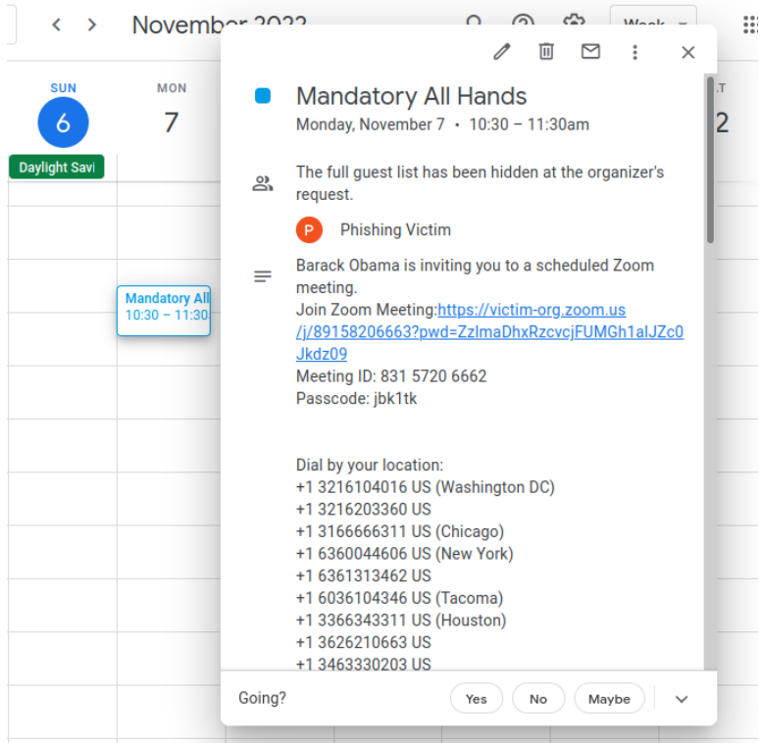Open the victim-org.zoom.us meeting link
The width and height of the screenshot is (761, 743).
coord(489,331)
